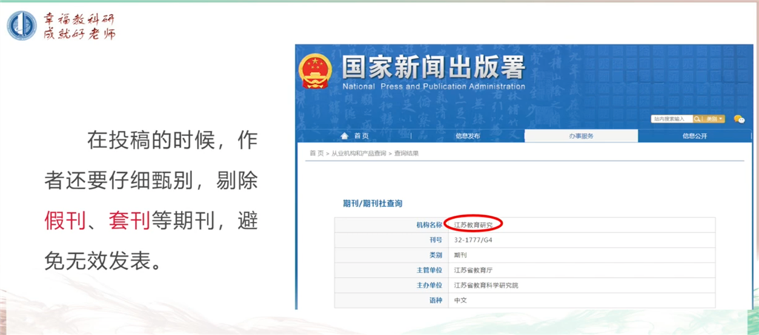The width and height of the screenshot is (759, 335).
Task: Open the 类别 category dropdown
Action: (713, 119)
